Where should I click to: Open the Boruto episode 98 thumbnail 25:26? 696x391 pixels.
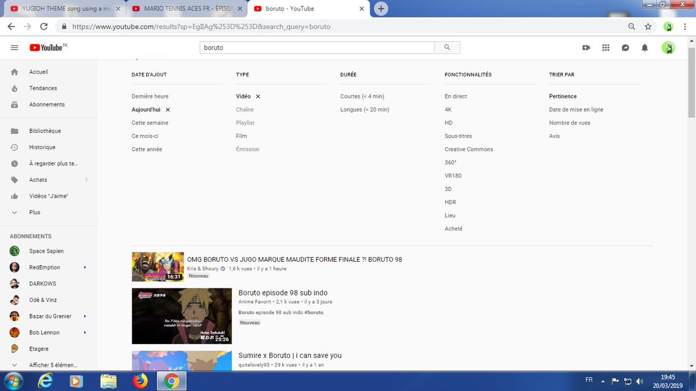[182, 316]
